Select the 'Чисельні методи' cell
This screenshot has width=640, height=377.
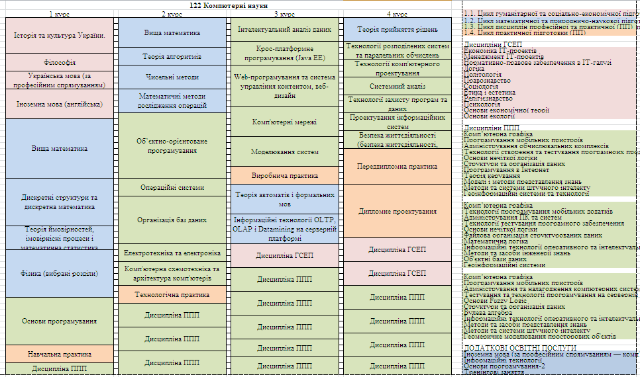[x=172, y=77]
